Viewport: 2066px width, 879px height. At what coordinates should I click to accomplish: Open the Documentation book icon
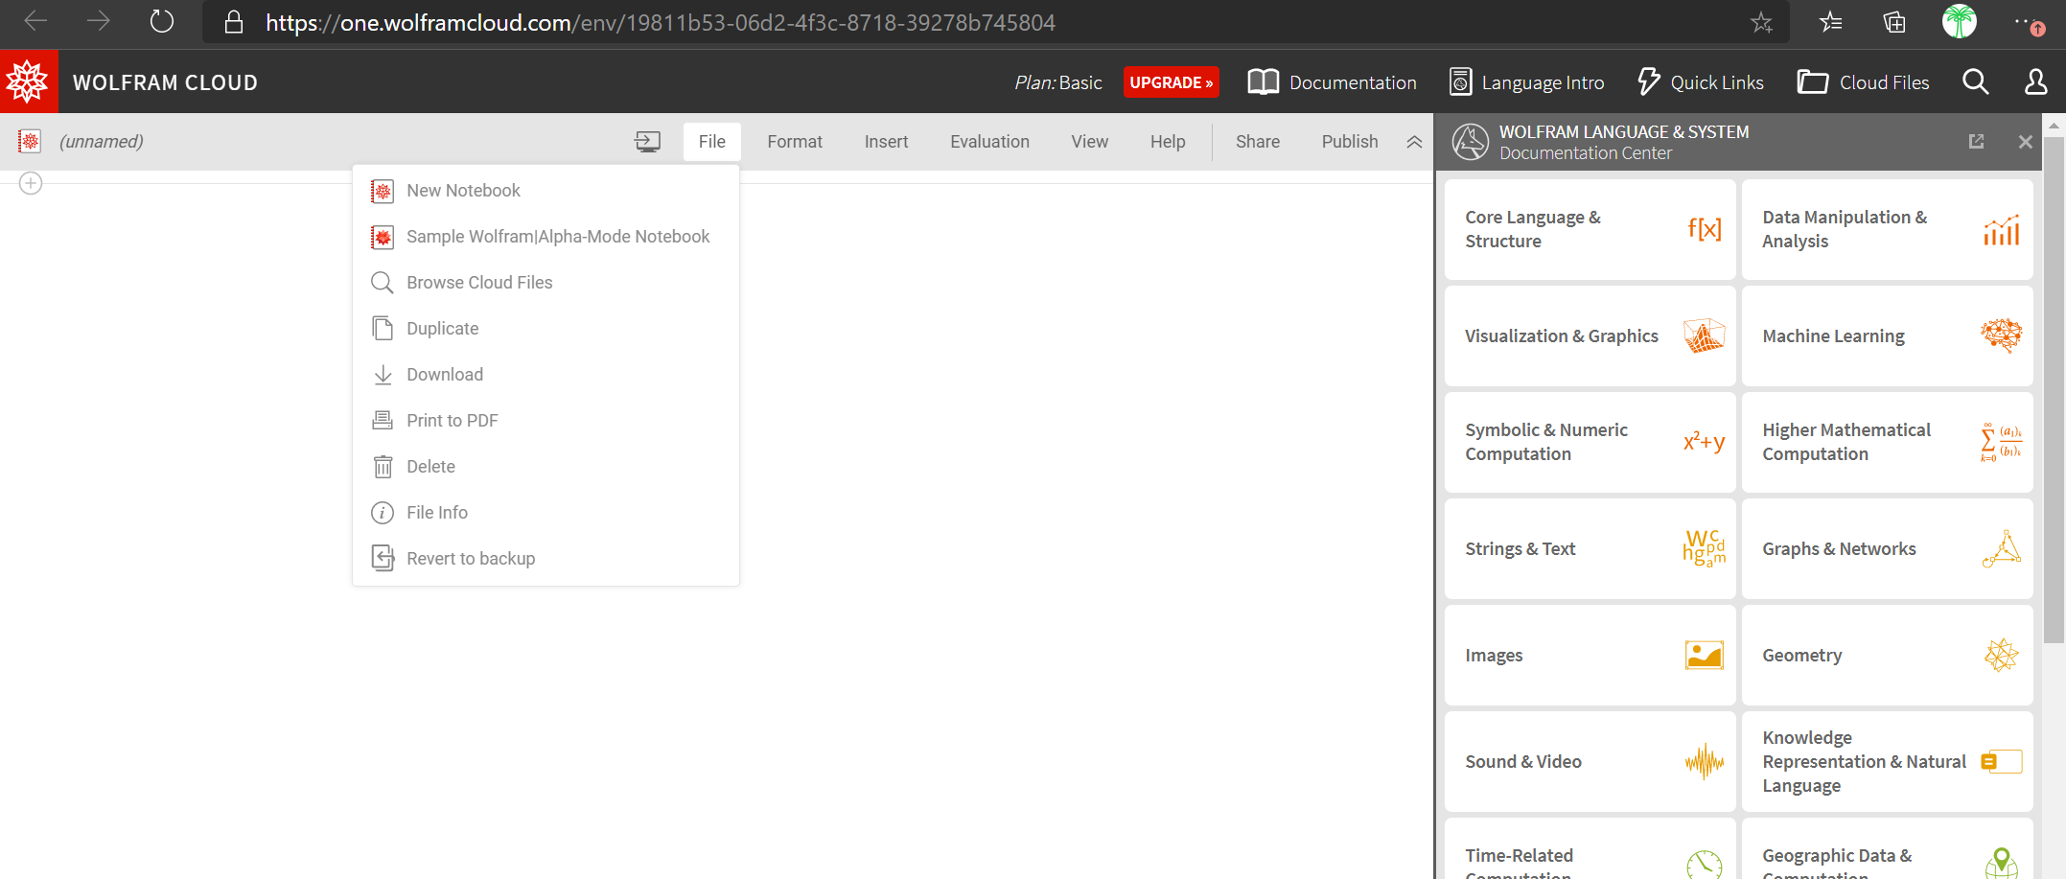[1263, 82]
